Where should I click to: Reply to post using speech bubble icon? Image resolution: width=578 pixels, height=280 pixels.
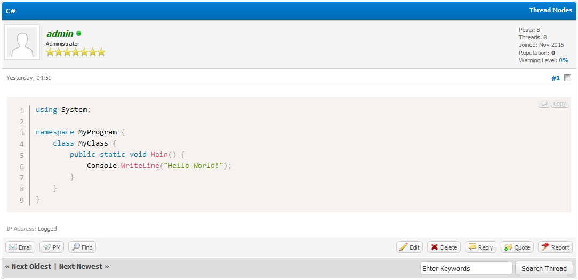coord(480,247)
